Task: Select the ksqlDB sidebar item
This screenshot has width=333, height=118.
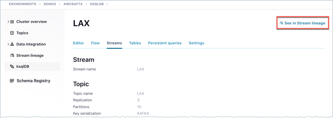Action: pyautogui.click(x=32, y=67)
